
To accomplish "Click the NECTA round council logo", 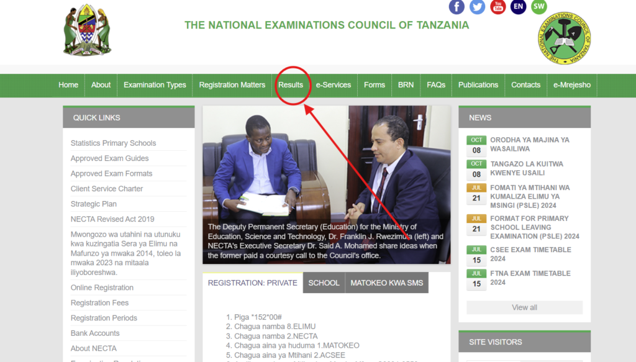I will pos(564,38).
